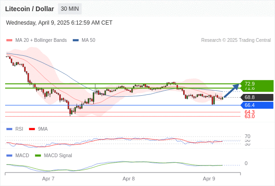This screenshot has width=275, height=186.
Task: Click the Apr 9 date axis label
Action: (209, 179)
